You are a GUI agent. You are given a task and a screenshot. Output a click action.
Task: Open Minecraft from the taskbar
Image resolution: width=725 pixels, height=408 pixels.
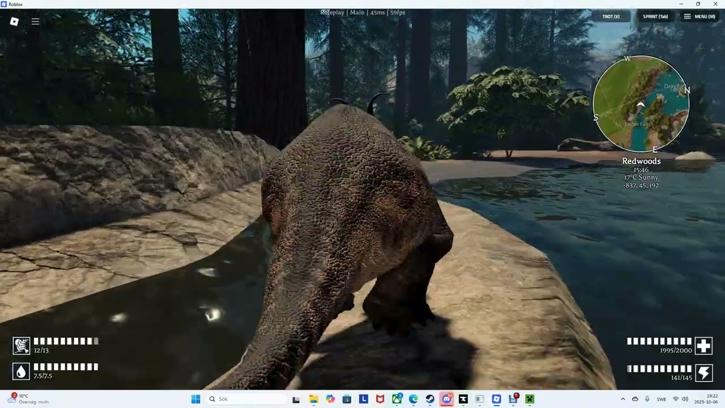pos(530,399)
